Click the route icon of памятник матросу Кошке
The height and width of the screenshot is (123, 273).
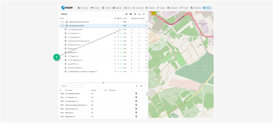(66, 22)
